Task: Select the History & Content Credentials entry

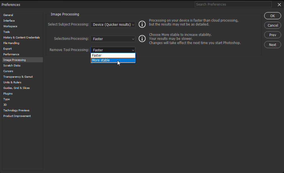Action: [x=21, y=37]
